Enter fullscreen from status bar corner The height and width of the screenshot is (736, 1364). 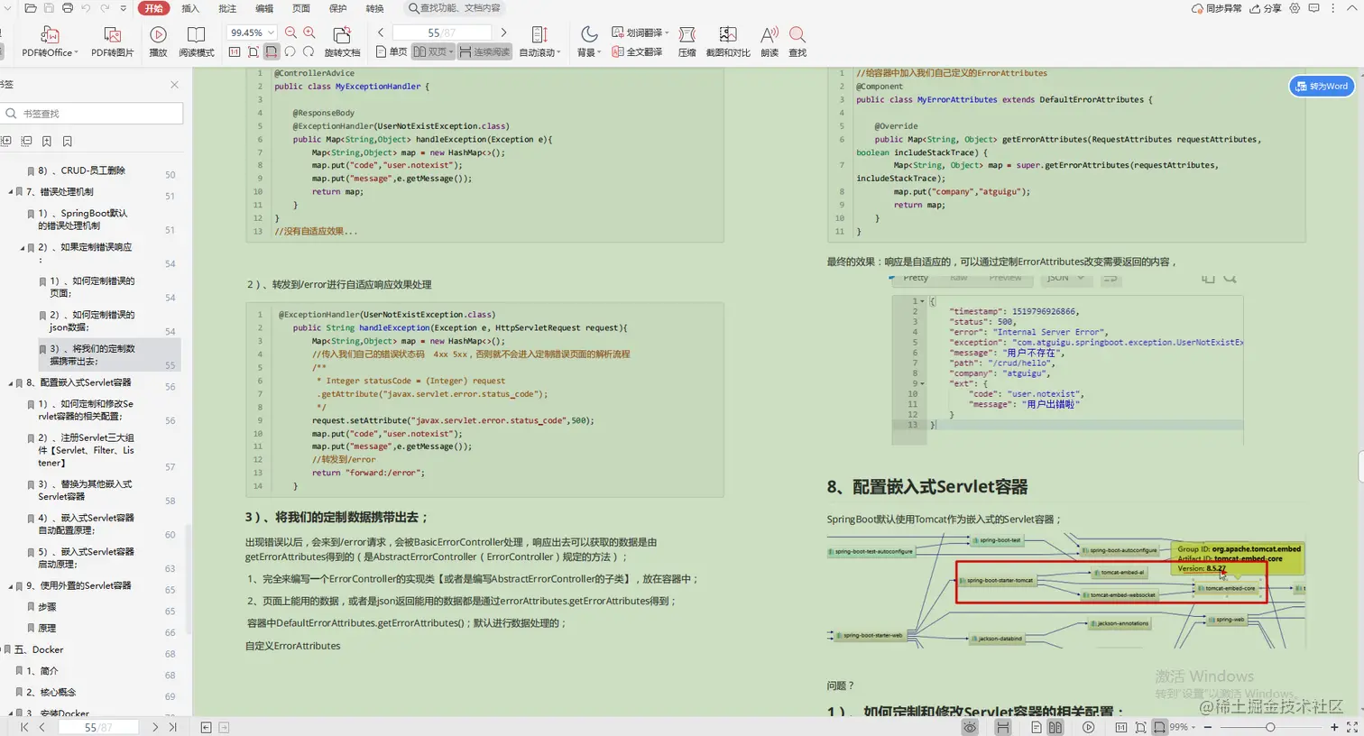point(1351,727)
